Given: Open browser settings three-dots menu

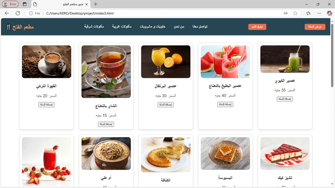Looking at the screenshot, I should pos(319,13).
